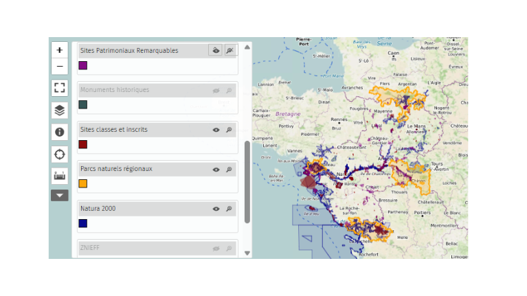Click the Bretagne label on the map
Screen dimensions: 527x296
tap(288, 114)
